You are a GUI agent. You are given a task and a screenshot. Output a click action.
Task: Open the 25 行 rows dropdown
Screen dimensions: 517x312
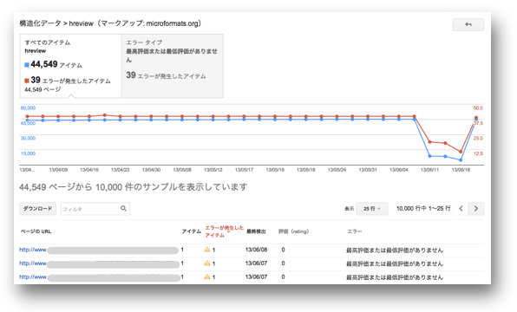coord(371,209)
